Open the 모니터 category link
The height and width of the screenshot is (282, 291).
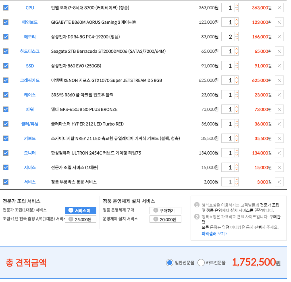pyautogui.click(x=30, y=153)
